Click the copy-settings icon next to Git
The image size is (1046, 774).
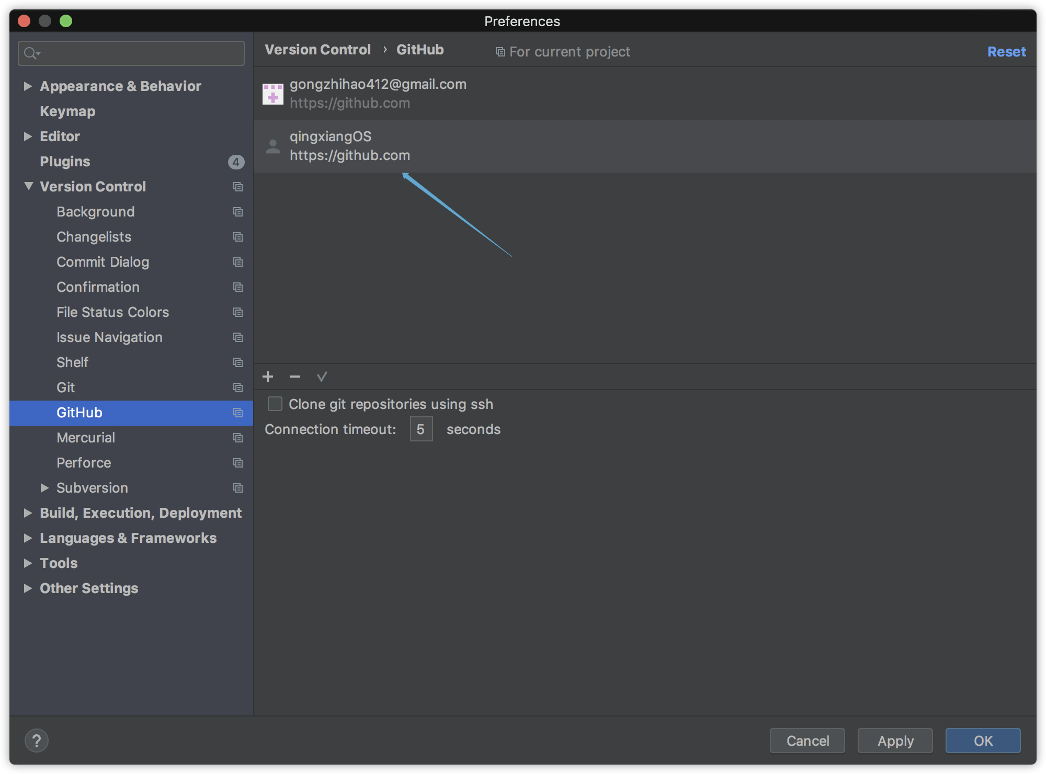(x=238, y=388)
